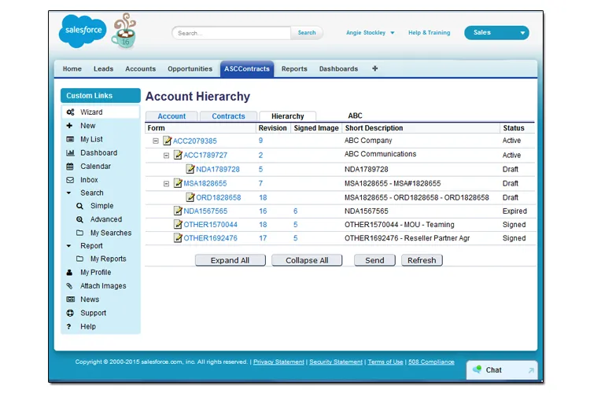Click edit icon beside NDA1789728
Image resolution: width=590 pixels, height=393 pixels.
coord(190,169)
